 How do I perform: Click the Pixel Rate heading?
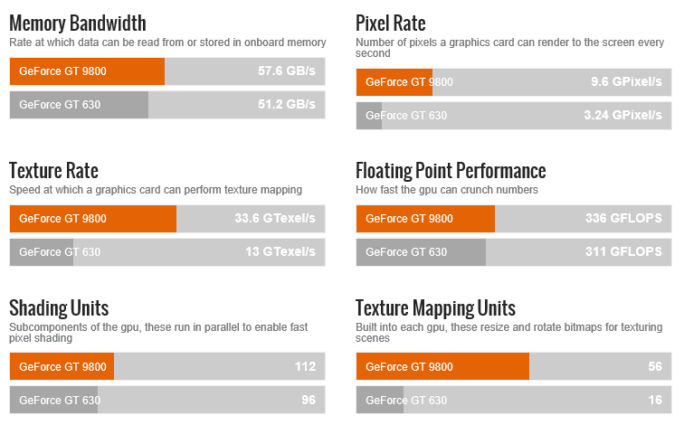391,24
